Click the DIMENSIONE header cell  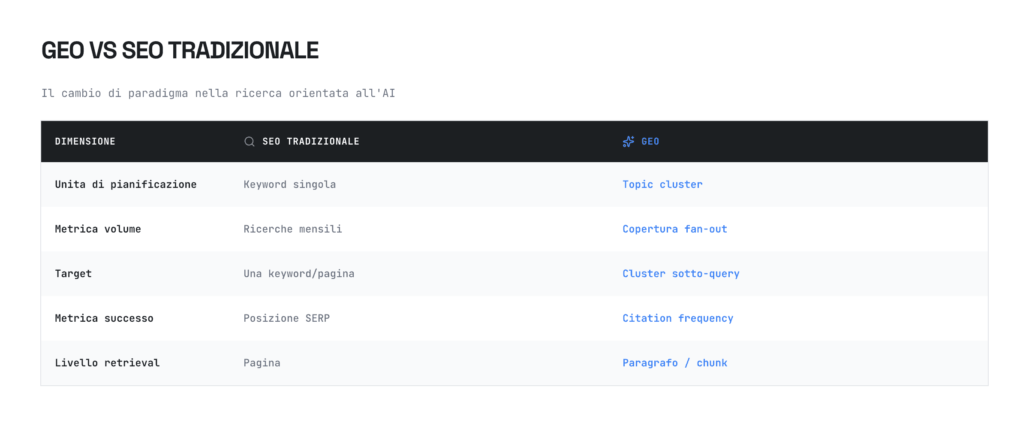pyautogui.click(x=85, y=141)
